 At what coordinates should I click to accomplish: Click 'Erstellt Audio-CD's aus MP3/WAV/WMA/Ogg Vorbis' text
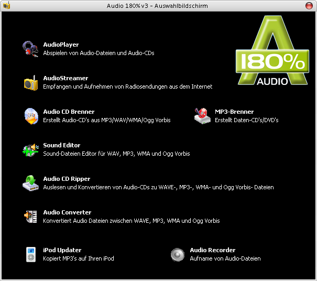[x=107, y=120]
